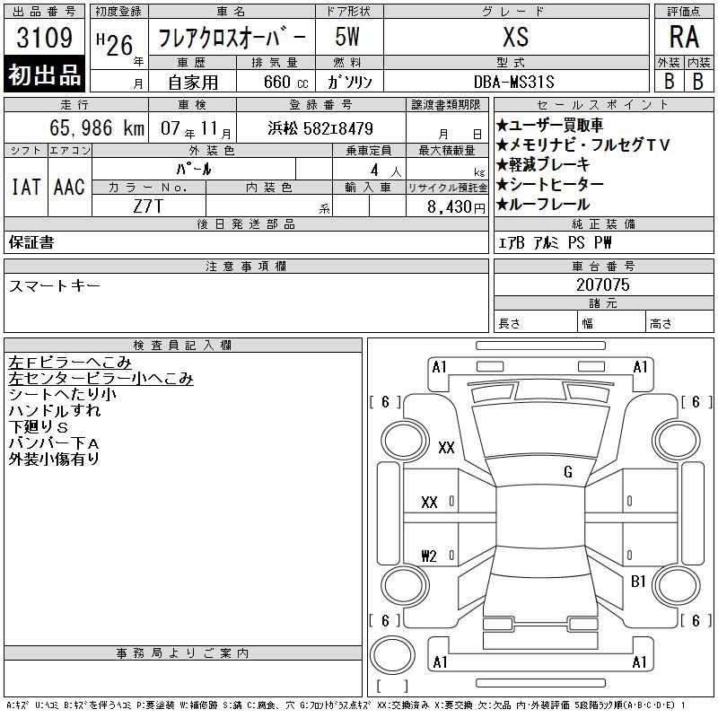Click air conditioner value AAC
Viewport: 718px width, 718px height.
point(69,187)
